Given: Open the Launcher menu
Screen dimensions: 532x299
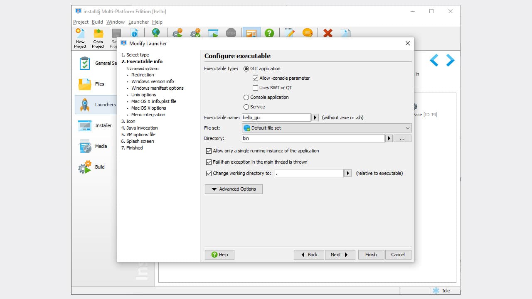Looking at the screenshot, I should point(138,22).
